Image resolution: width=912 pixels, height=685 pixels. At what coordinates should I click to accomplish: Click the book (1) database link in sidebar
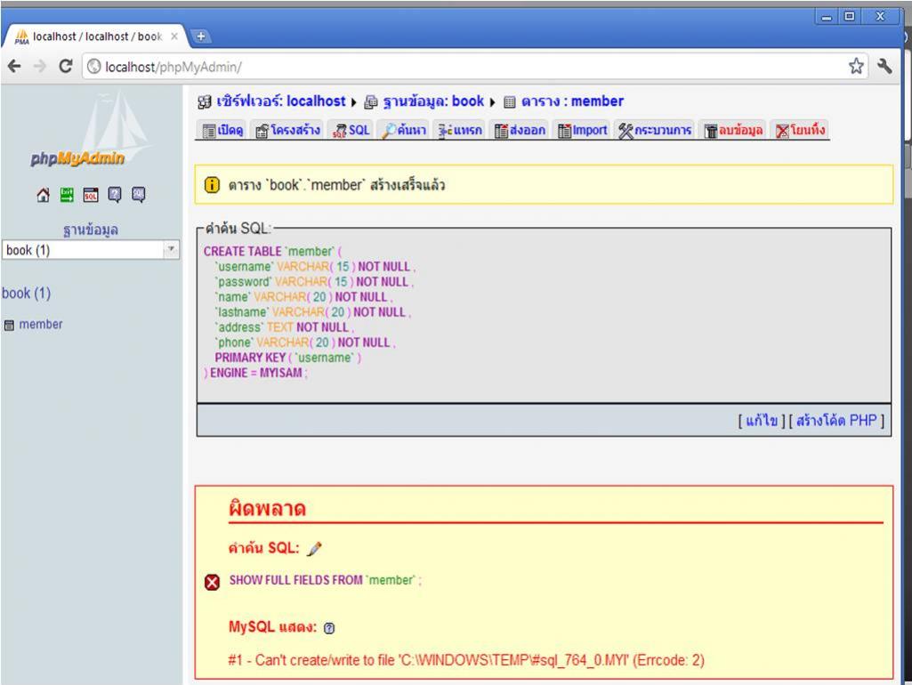pos(26,293)
